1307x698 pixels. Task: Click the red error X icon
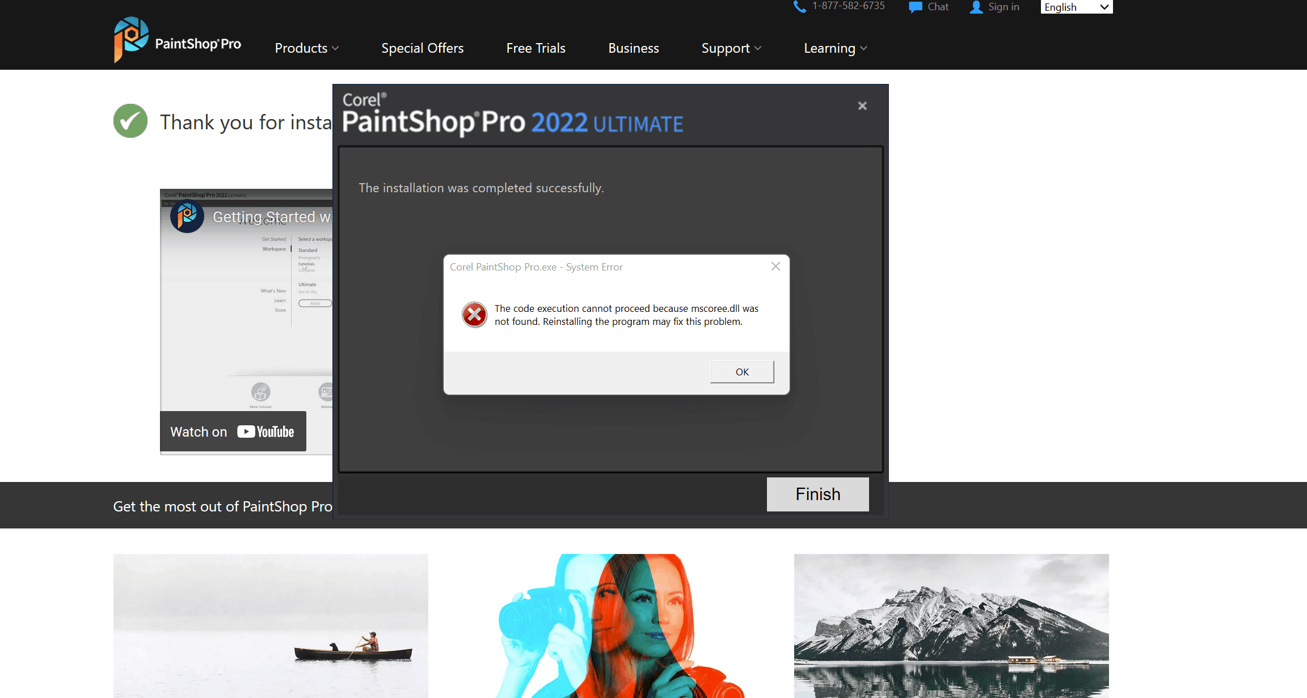474,315
